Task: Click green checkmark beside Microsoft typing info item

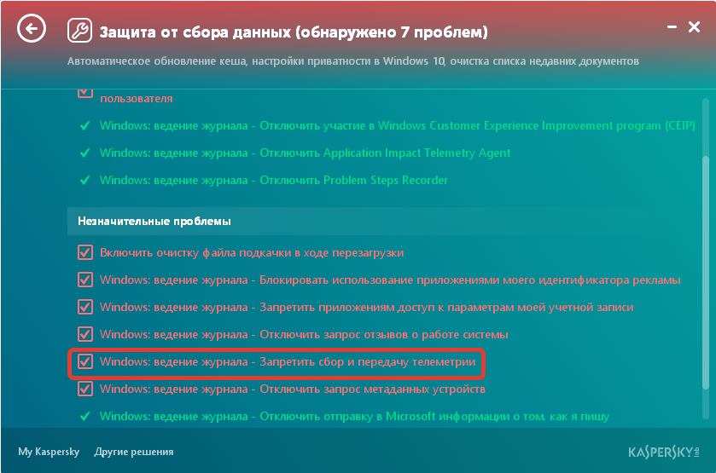Action: point(84,417)
